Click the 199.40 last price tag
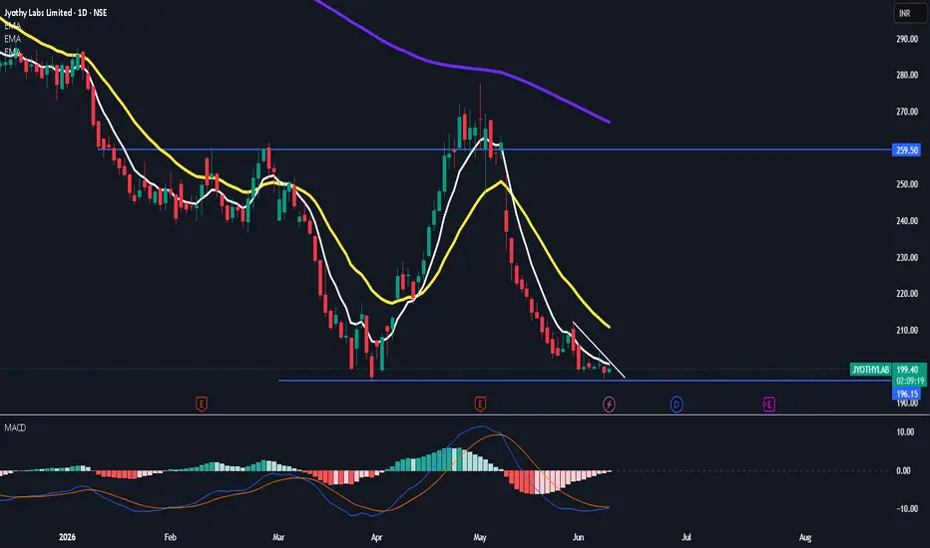Viewport: 930px width, 548px height. (x=907, y=370)
